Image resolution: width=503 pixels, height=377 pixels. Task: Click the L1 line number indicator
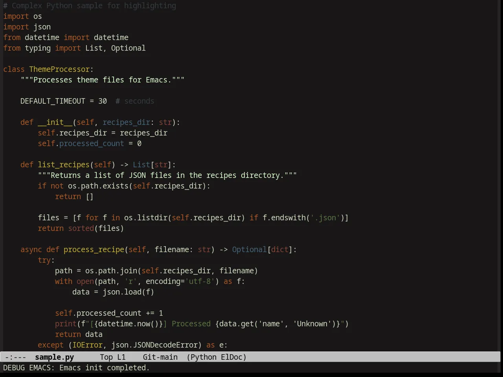[121, 357]
